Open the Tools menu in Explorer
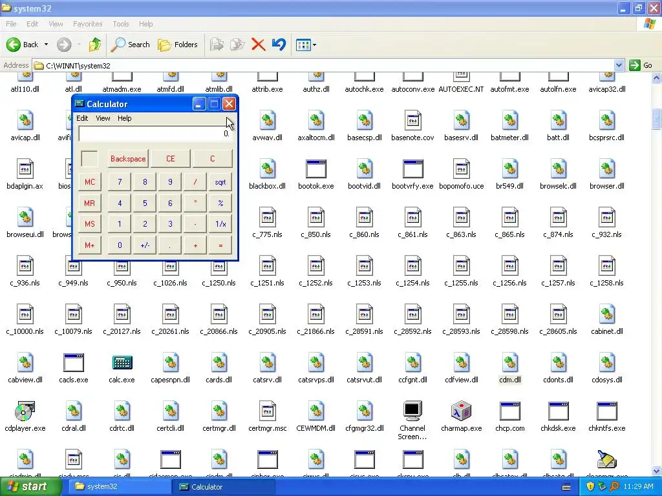This screenshot has height=496, width=662. (121, 24)
